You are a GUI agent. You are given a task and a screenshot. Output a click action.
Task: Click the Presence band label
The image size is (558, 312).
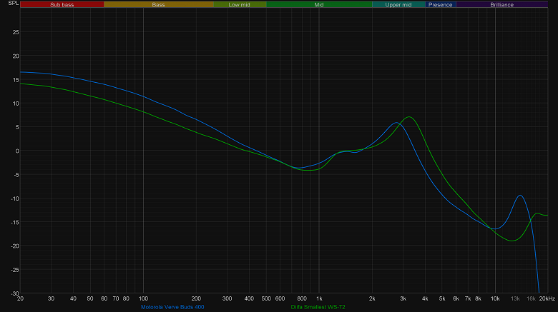pyautogui.click(x=440, y=4)
